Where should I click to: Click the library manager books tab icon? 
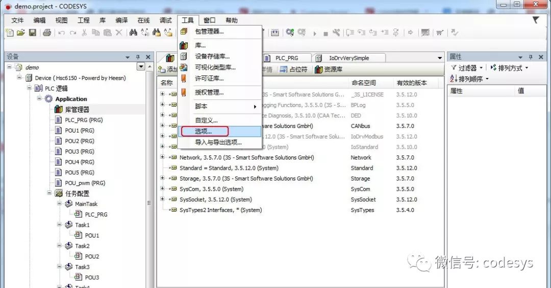pos(170,58)
